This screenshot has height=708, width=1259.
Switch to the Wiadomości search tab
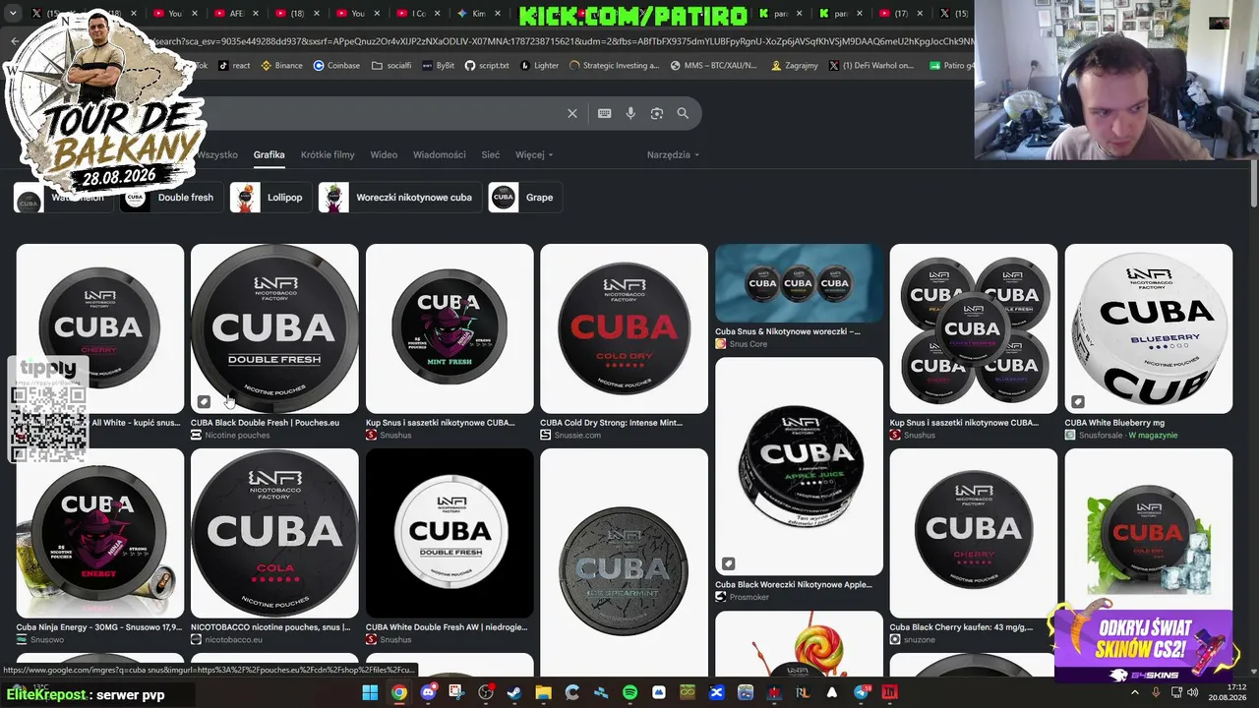pos(440,154)
